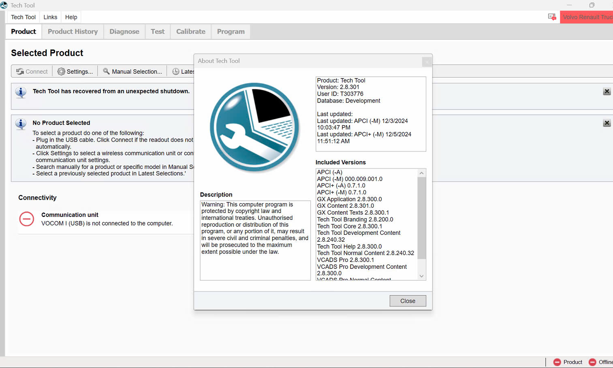Select VCADS Pro 2.8.300.1 entry
The height and width of the screenshot is (368, 613).
coord(345,260)
